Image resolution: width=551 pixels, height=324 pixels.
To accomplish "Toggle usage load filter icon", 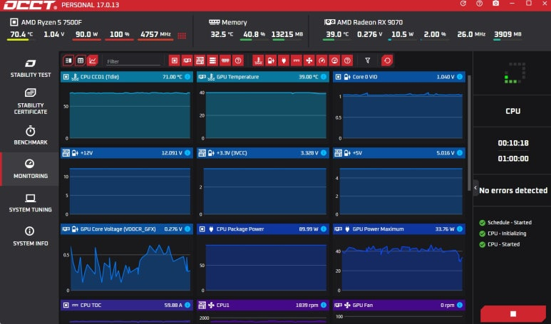I will pyautogui.click(x=334, y=61).
